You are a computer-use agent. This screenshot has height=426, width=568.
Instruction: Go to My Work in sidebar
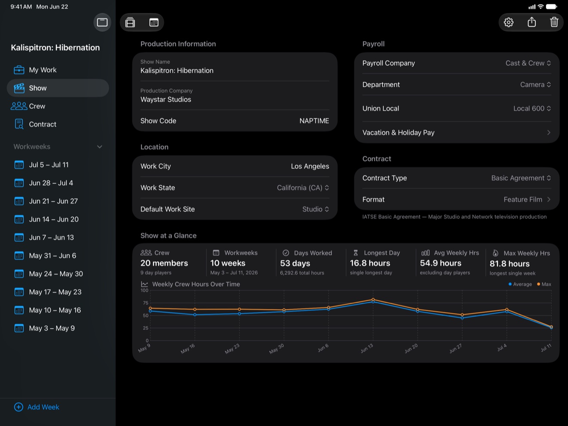coord(58,70)
